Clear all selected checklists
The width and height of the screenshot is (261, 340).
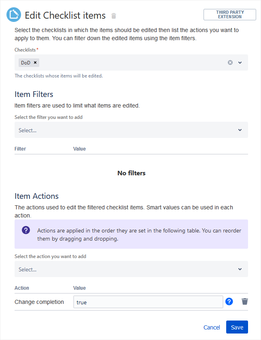(x=230, y=62)
